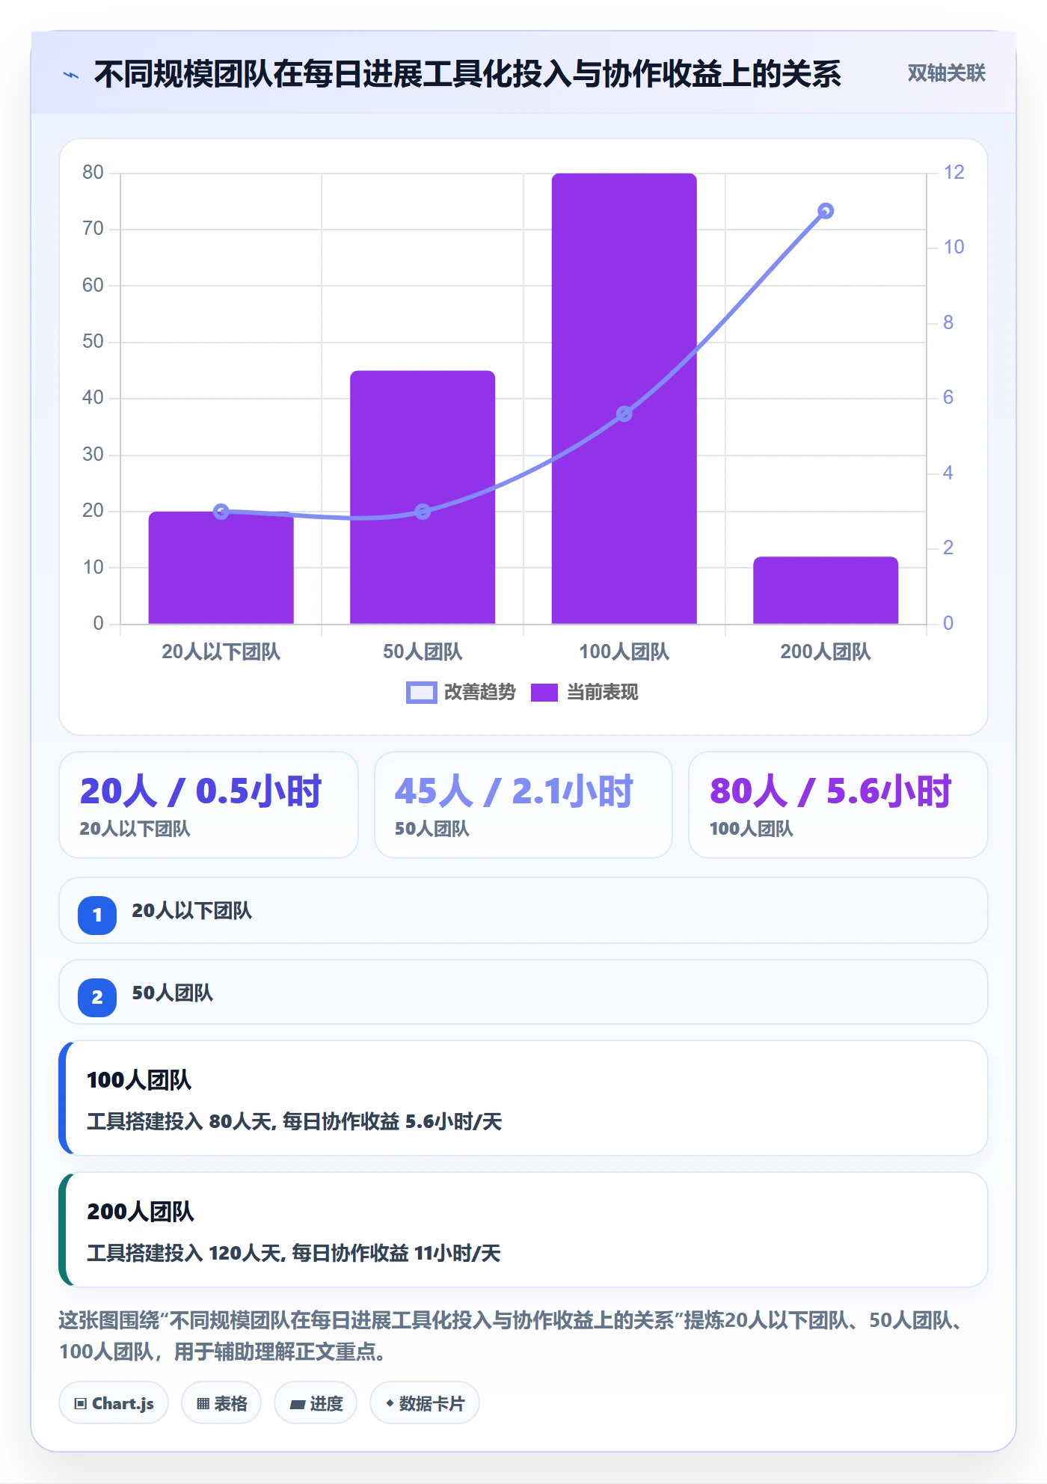
Task: Select the list row 50人团队
Action: (523, 993)
